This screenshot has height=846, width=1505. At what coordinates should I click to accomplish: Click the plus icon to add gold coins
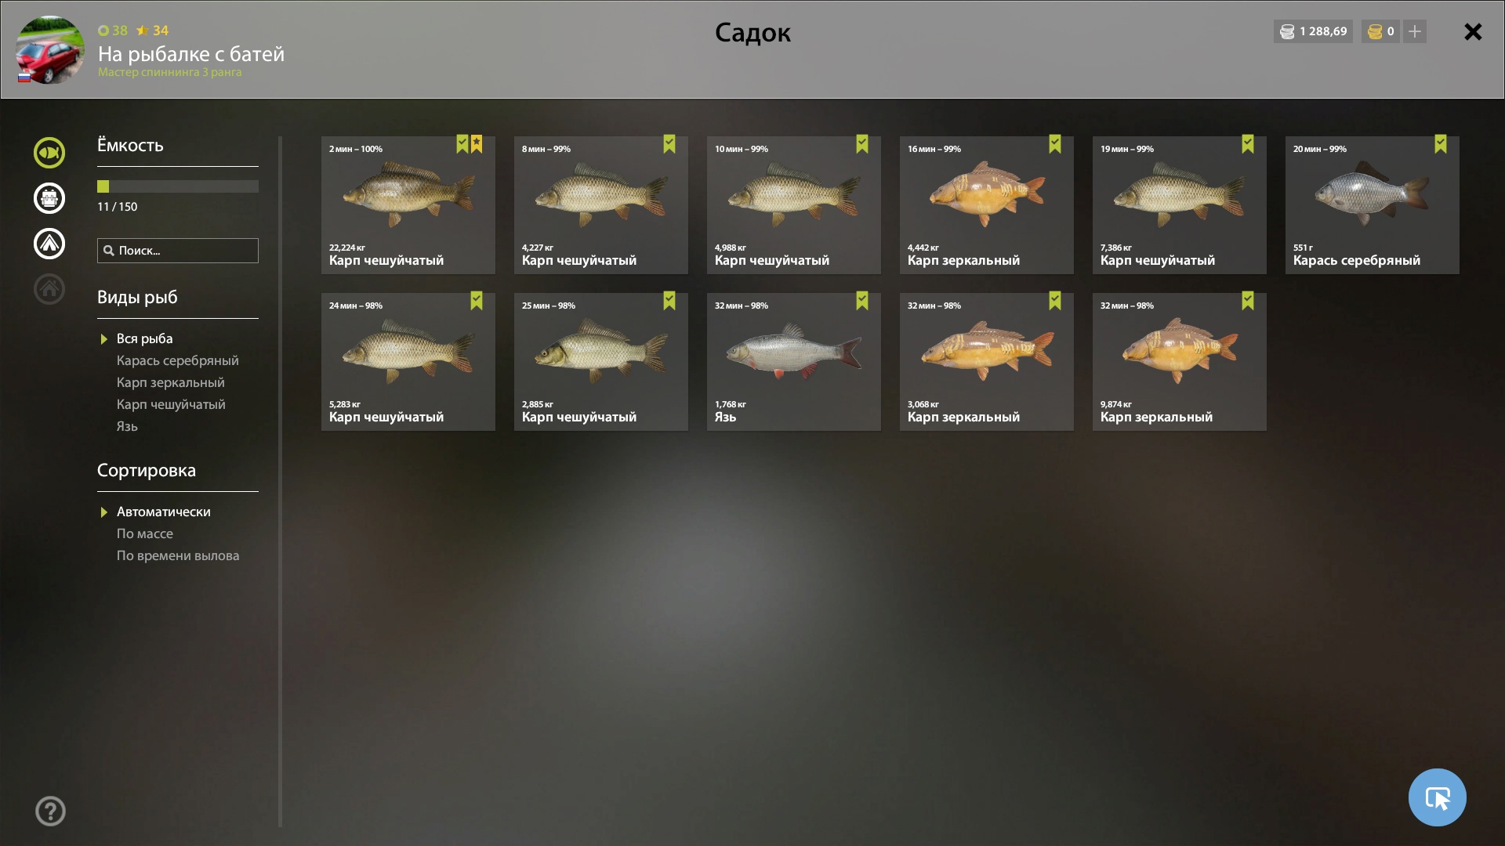click(1415, 31)
